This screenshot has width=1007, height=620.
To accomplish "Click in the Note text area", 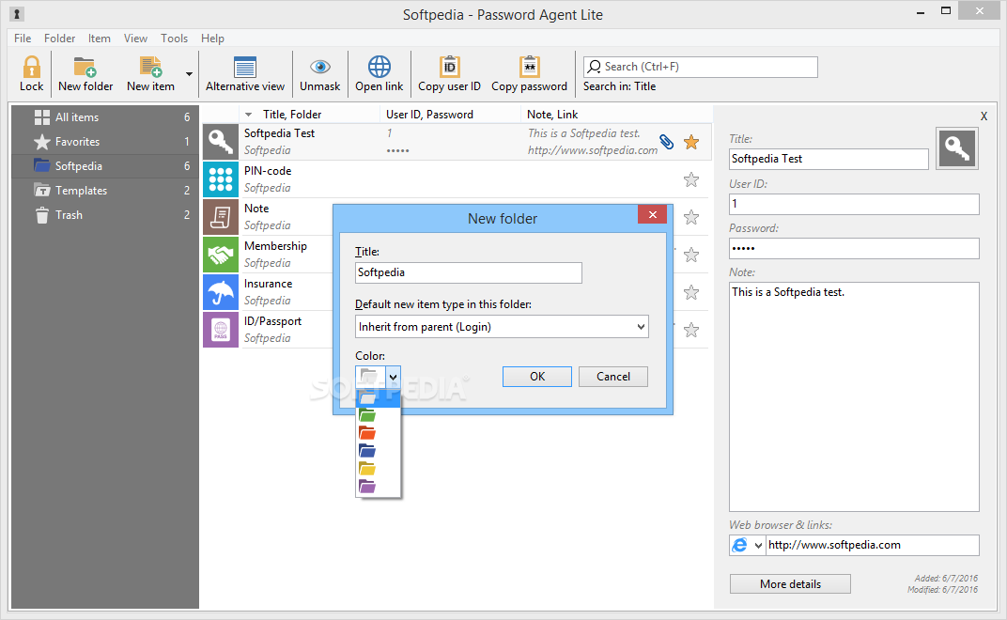I will click(854, 396).
